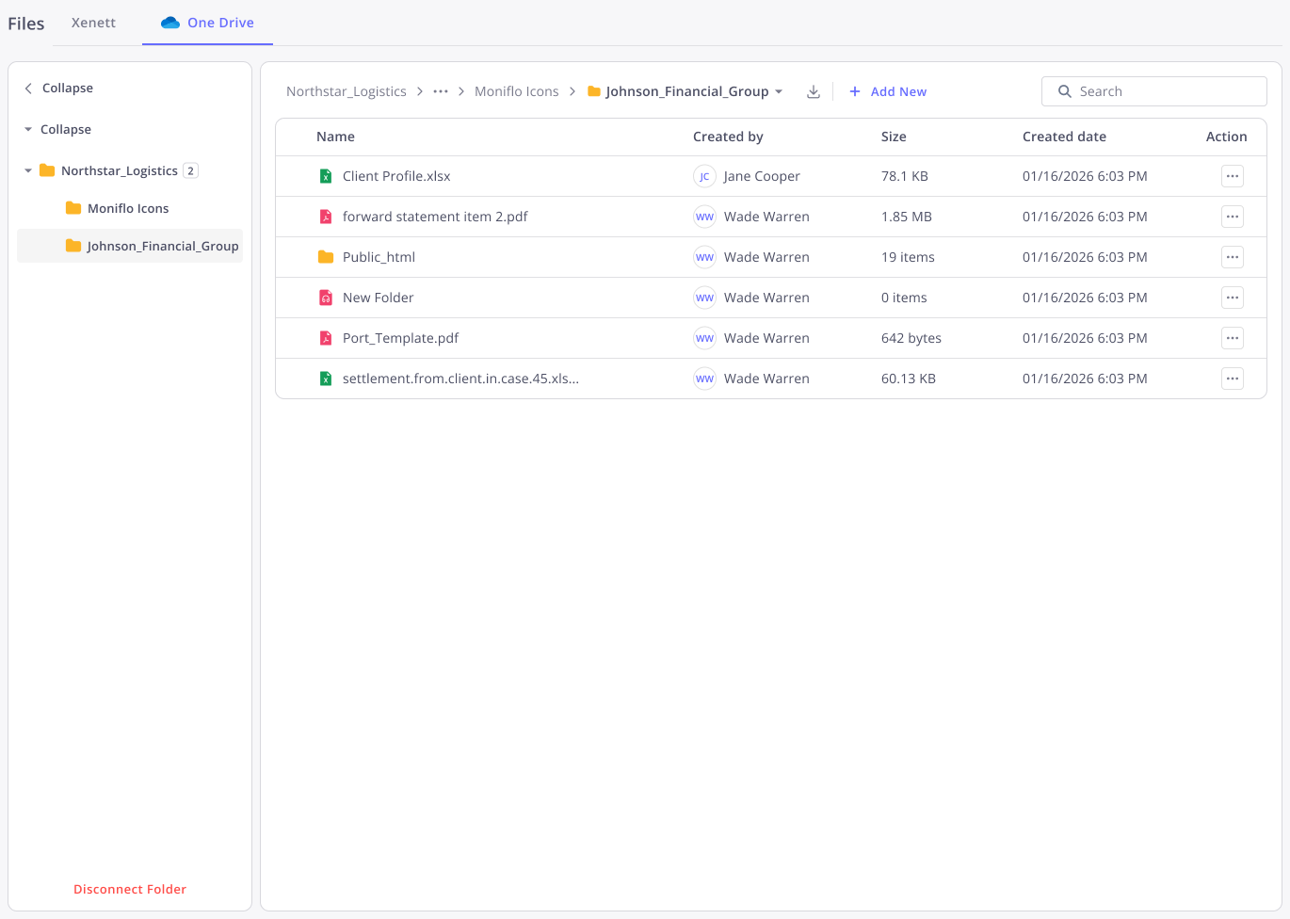
Task: Click Disconnect Folder link
Action: (130, 889)
